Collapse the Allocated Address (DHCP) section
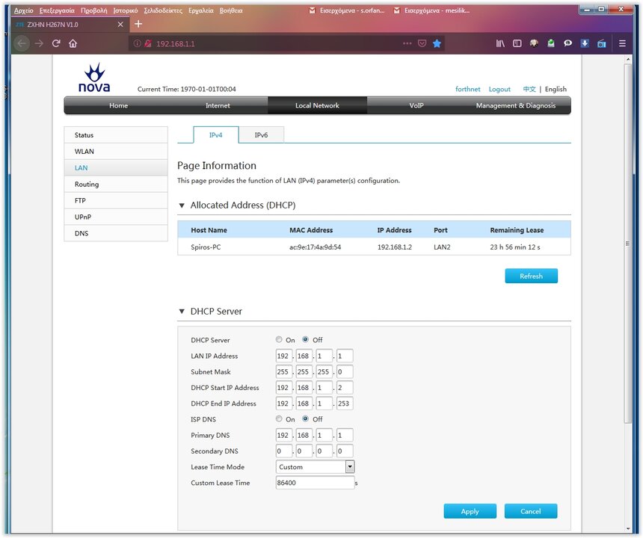The width and height of the screenshot is (643, 538). 182,205
